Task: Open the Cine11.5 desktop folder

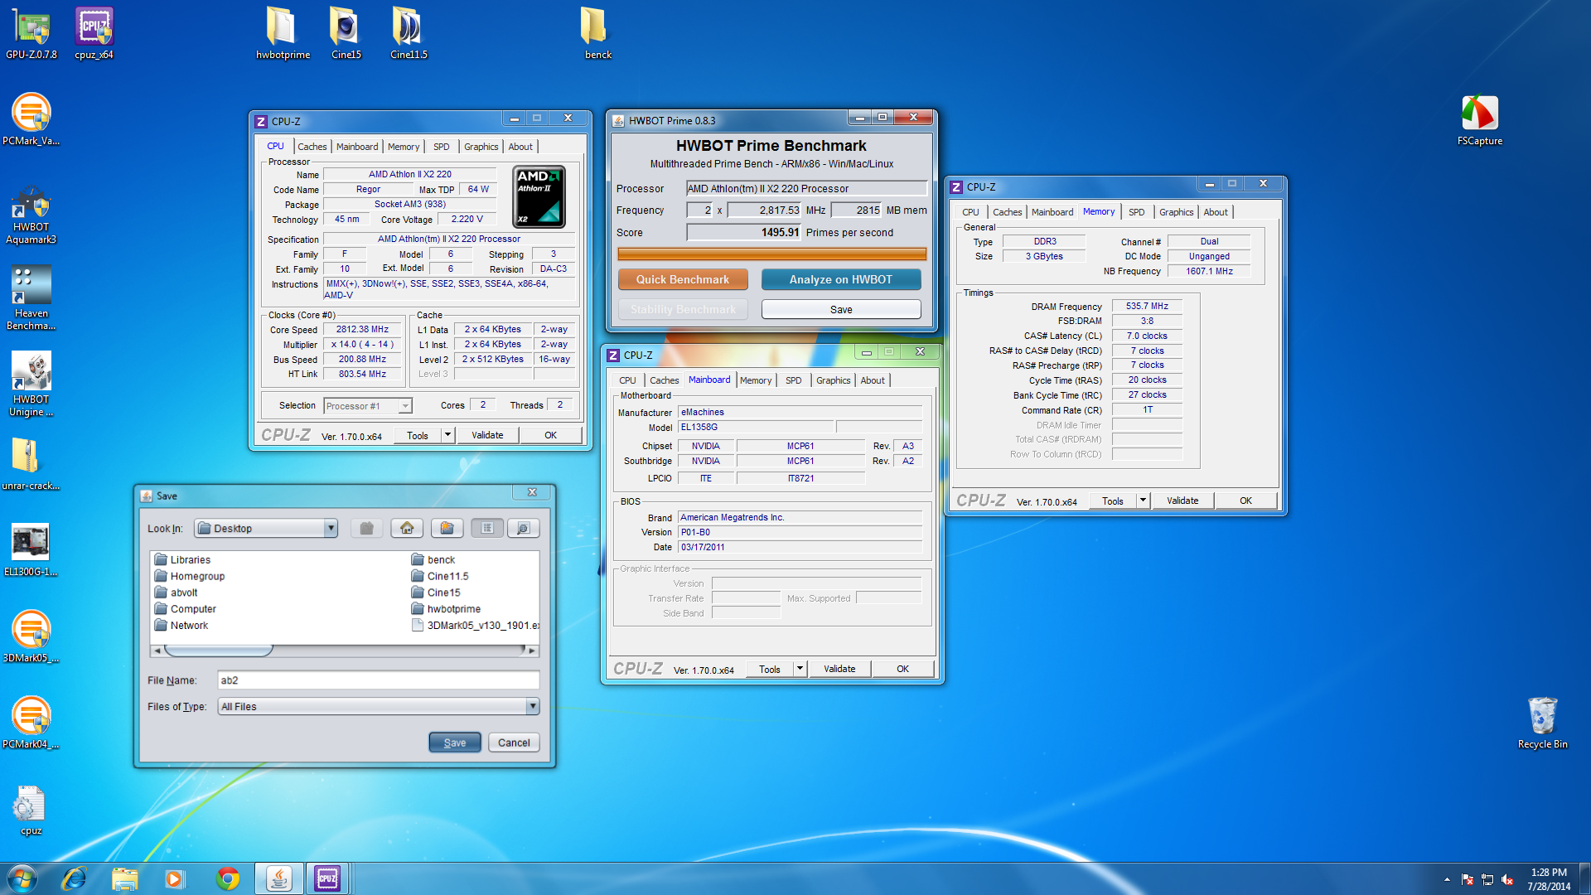Action: pos(409,33)
